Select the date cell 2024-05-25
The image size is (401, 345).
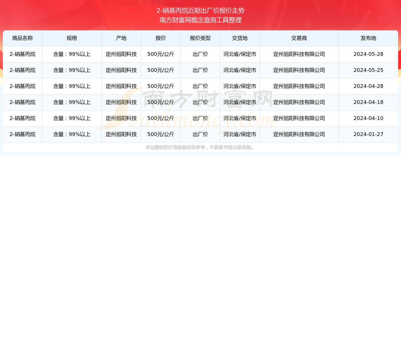tap(368, 70)
